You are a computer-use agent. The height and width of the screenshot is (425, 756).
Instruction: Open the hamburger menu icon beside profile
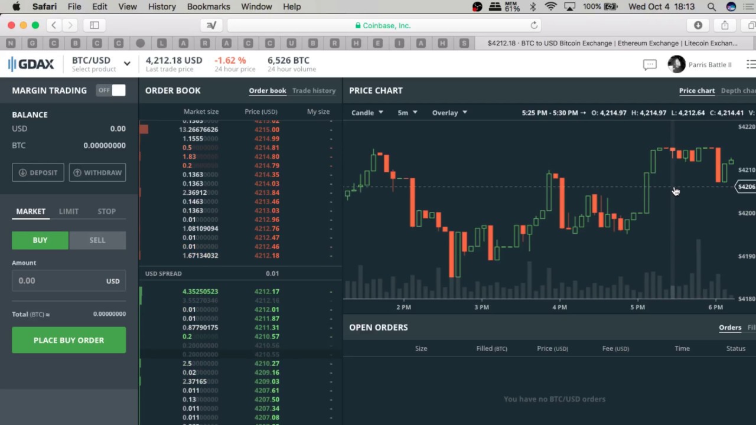pos(751,64)
